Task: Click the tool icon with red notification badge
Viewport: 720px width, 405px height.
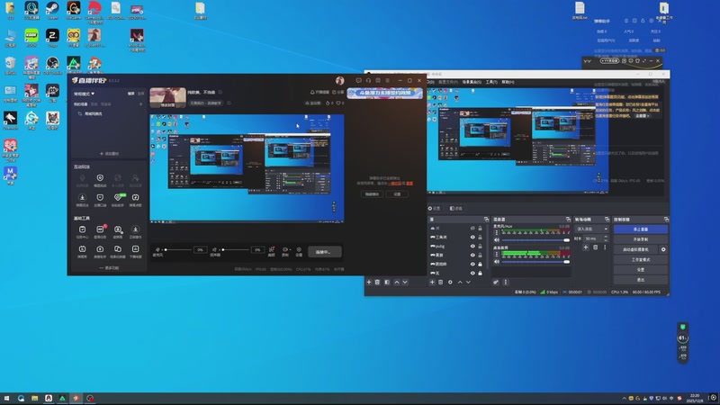Action: pyautogui.click(x=100, y=229)
